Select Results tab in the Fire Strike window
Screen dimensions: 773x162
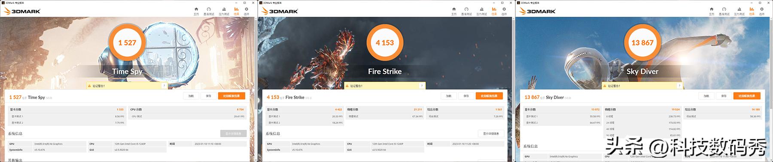point(494,11)
